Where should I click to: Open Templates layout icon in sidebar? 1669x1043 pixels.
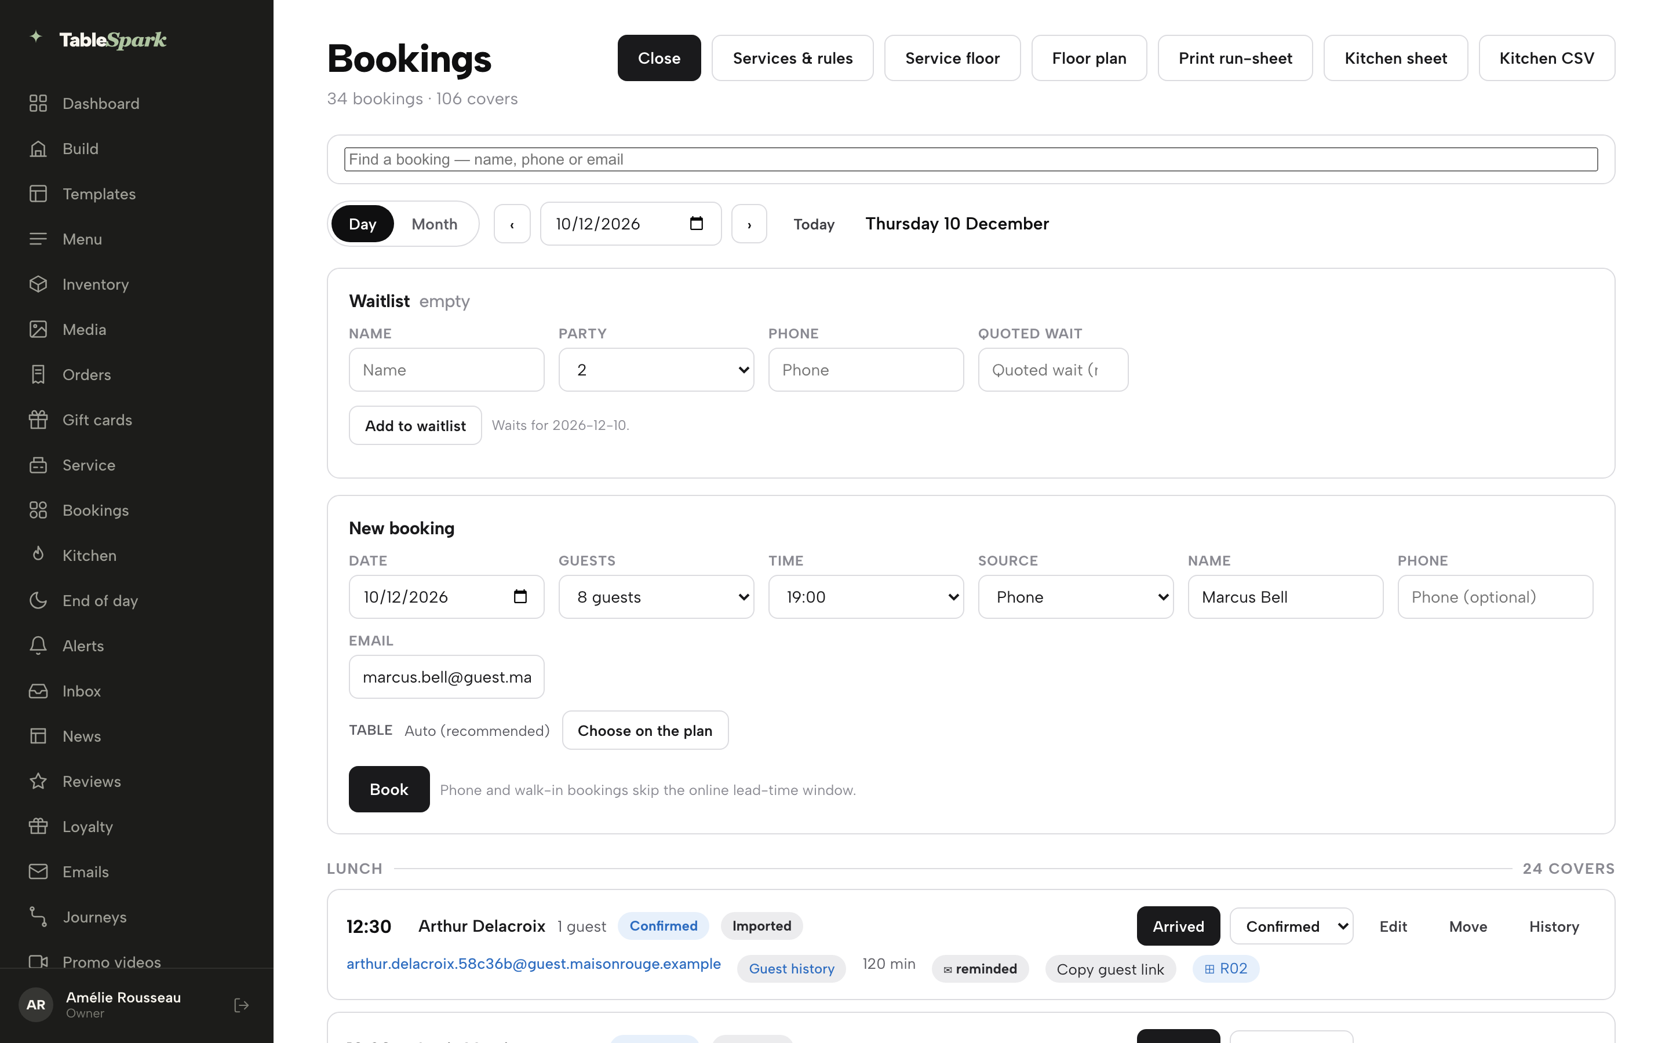pos(38,194)
